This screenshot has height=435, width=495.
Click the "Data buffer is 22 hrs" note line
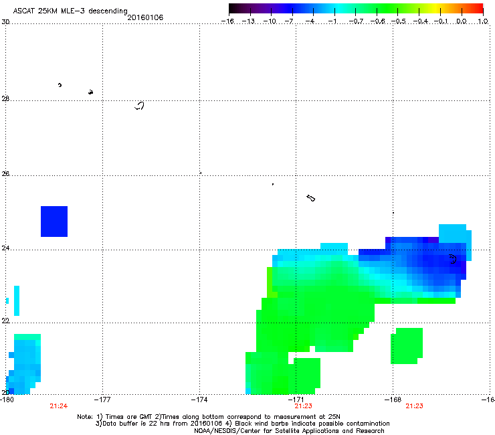242,424
